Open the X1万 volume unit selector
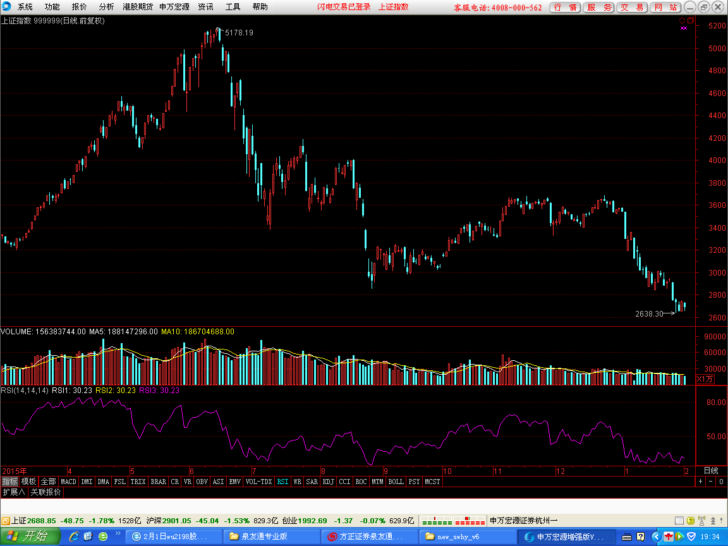Screen dimensions: 728x546 click(705, 379)
